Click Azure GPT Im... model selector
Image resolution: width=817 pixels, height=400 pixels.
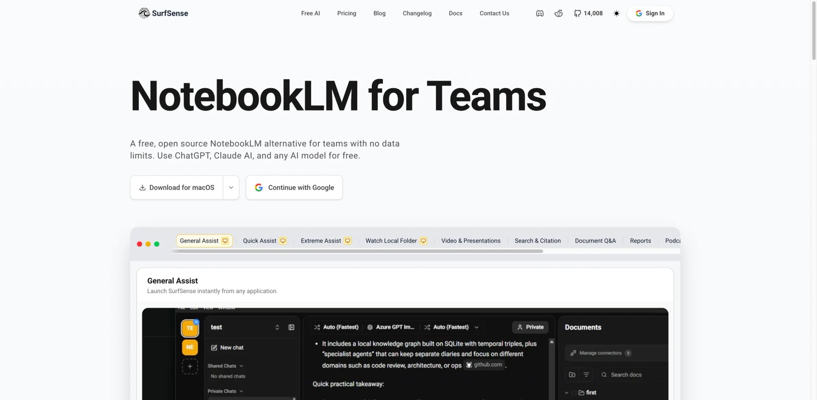pyautogui.click(x=391, y=327)
